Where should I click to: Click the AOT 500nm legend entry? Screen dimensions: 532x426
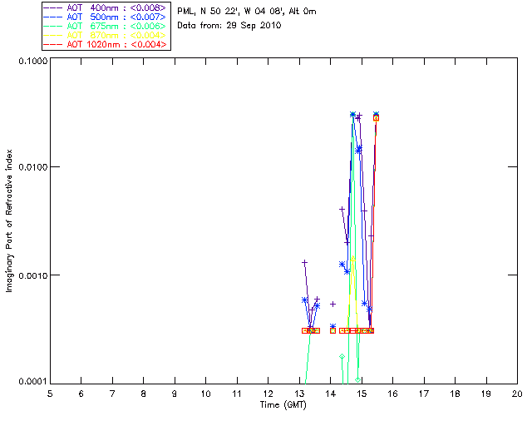[105, 17]
